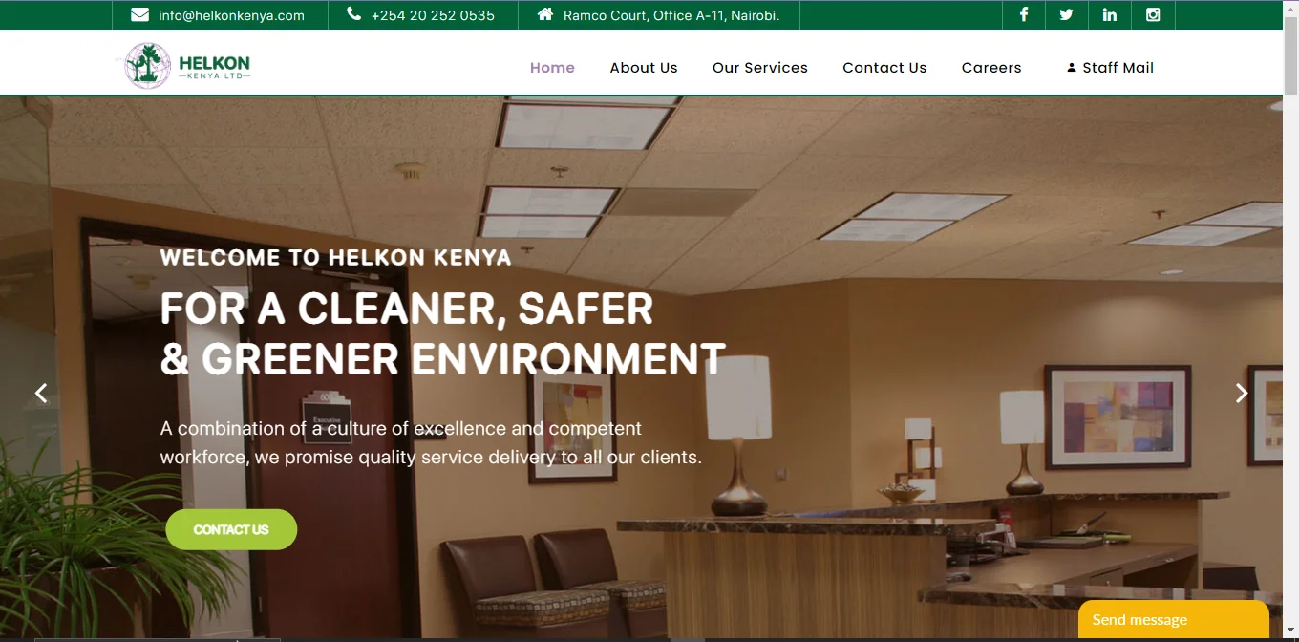Open the About Us menu
1299x642 pixels.
(x=644, y=67)
